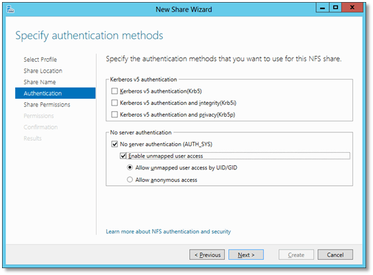Minimize the New Share Wizard window
This screenshot has width=373, height=275.
(322, 8)
